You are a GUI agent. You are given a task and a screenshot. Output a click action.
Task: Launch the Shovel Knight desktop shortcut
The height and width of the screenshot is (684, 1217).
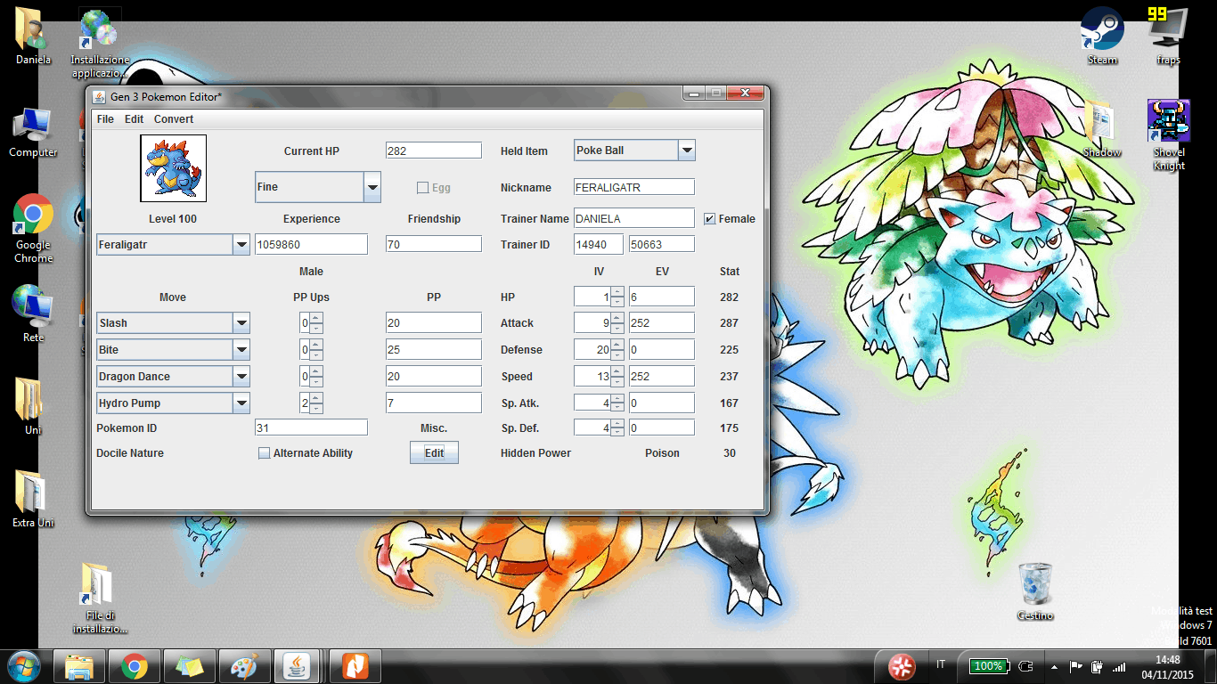[x=1169, y=135]
